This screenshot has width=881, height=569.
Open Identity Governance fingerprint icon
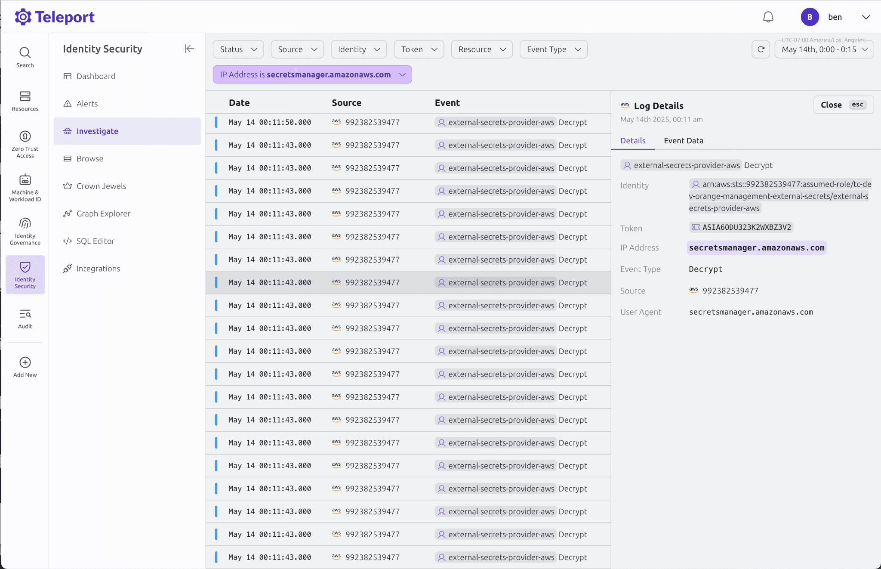(x=25, y=223)
